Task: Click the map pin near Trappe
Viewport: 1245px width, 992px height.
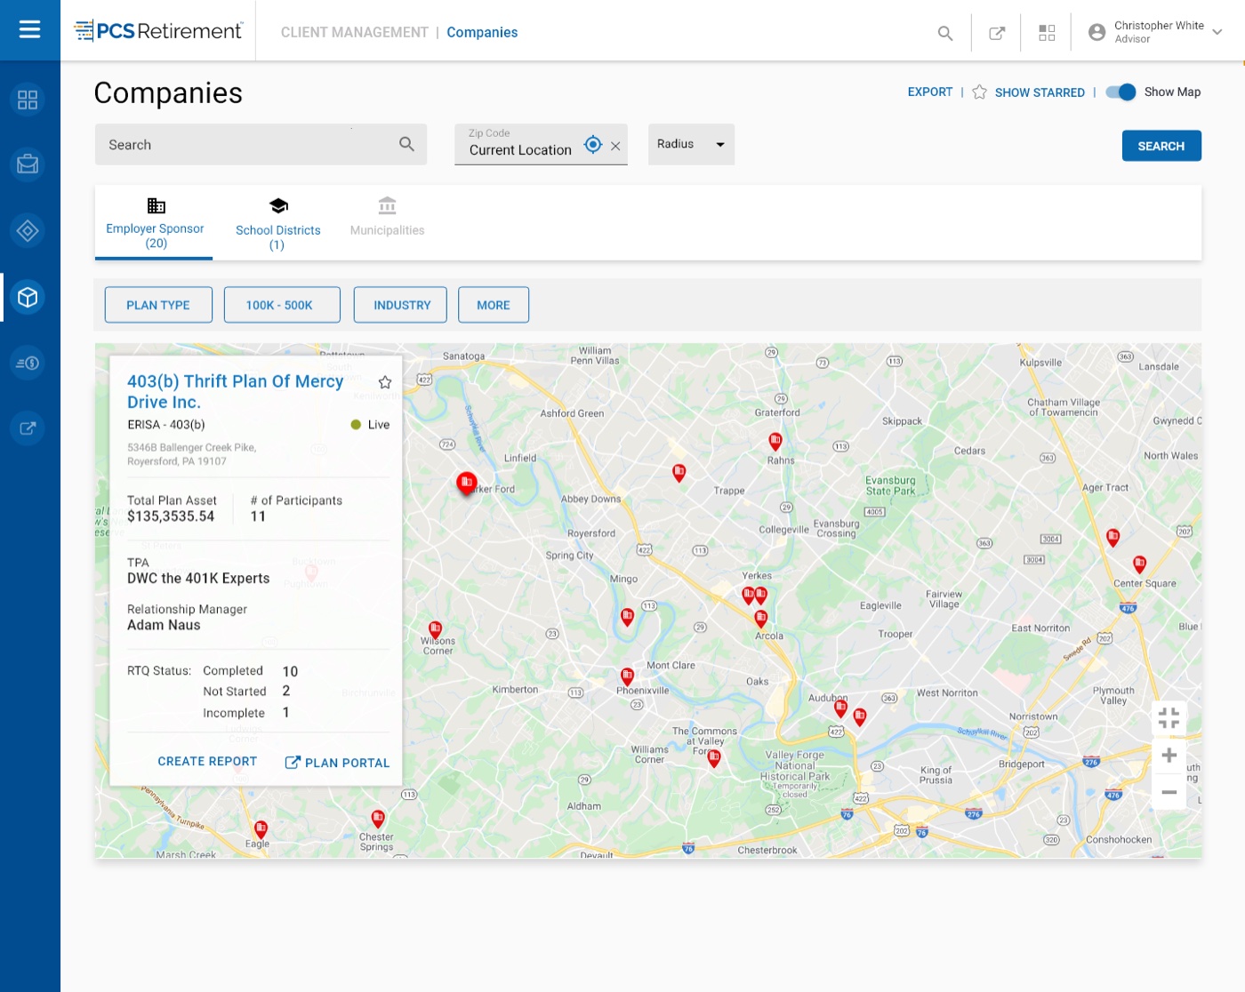Action: [679, 473]
